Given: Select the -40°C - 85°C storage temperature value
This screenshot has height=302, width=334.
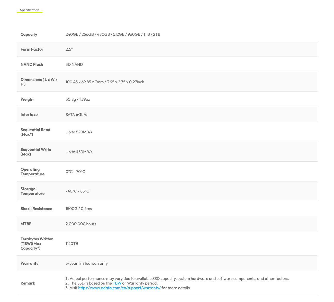Looking at the screenshot, I should pos(77,191).
